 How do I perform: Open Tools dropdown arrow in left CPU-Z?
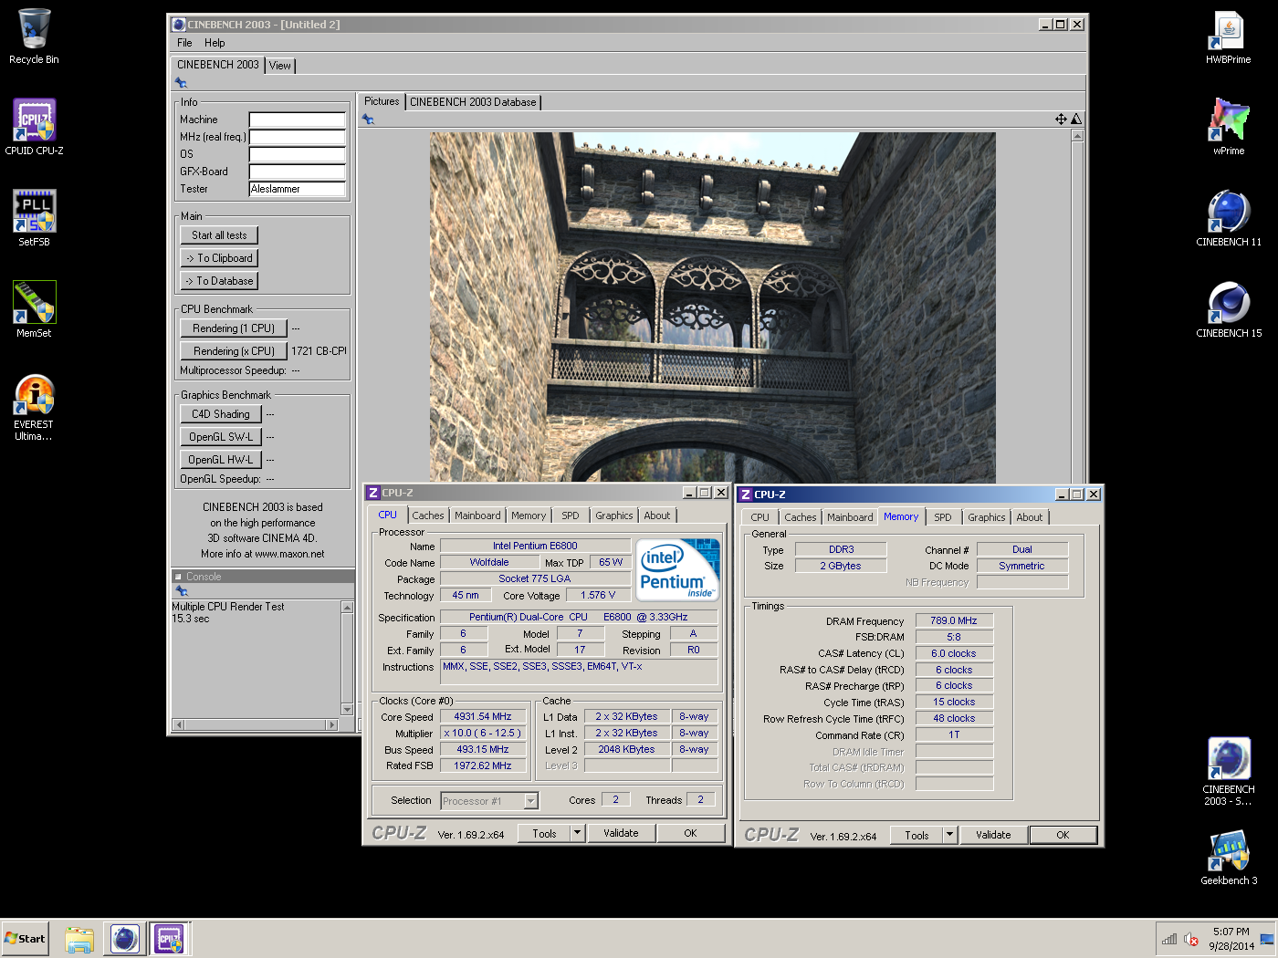(577, 833)
